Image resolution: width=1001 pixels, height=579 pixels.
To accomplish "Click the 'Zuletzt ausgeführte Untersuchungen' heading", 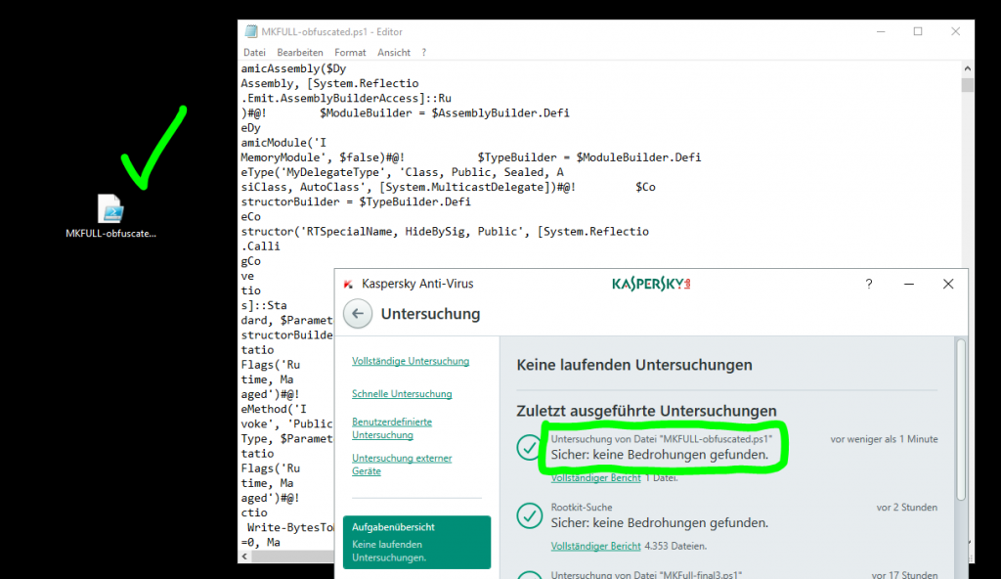I will [x=646, y=410].
